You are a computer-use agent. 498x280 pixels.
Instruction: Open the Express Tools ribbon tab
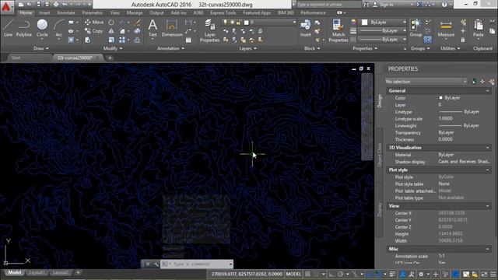click(x=223, y=12)
